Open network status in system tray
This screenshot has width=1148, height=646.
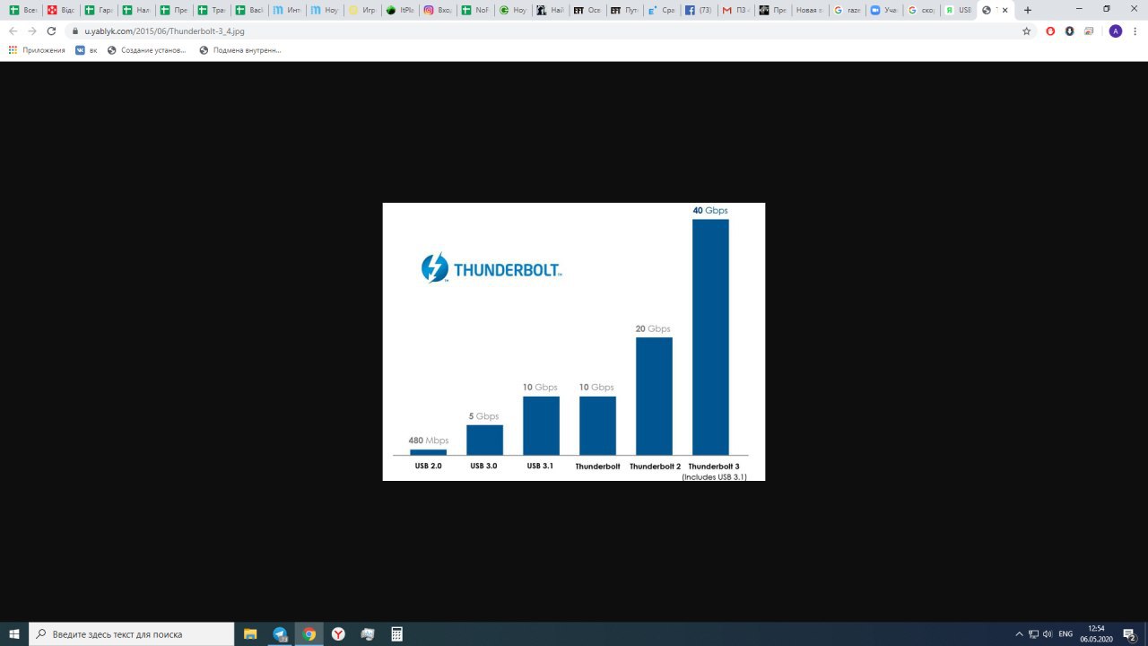pyautogui.click(x=1033, y=633)
